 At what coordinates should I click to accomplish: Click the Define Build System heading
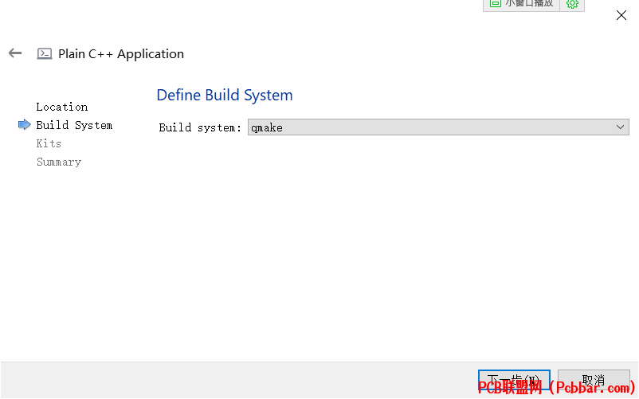click(x=225, y=96)
